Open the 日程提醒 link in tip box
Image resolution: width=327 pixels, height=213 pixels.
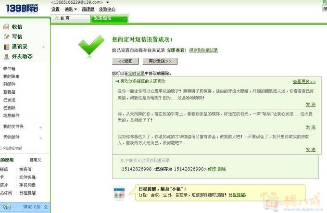pyautogui.click(x=237, y=195)
